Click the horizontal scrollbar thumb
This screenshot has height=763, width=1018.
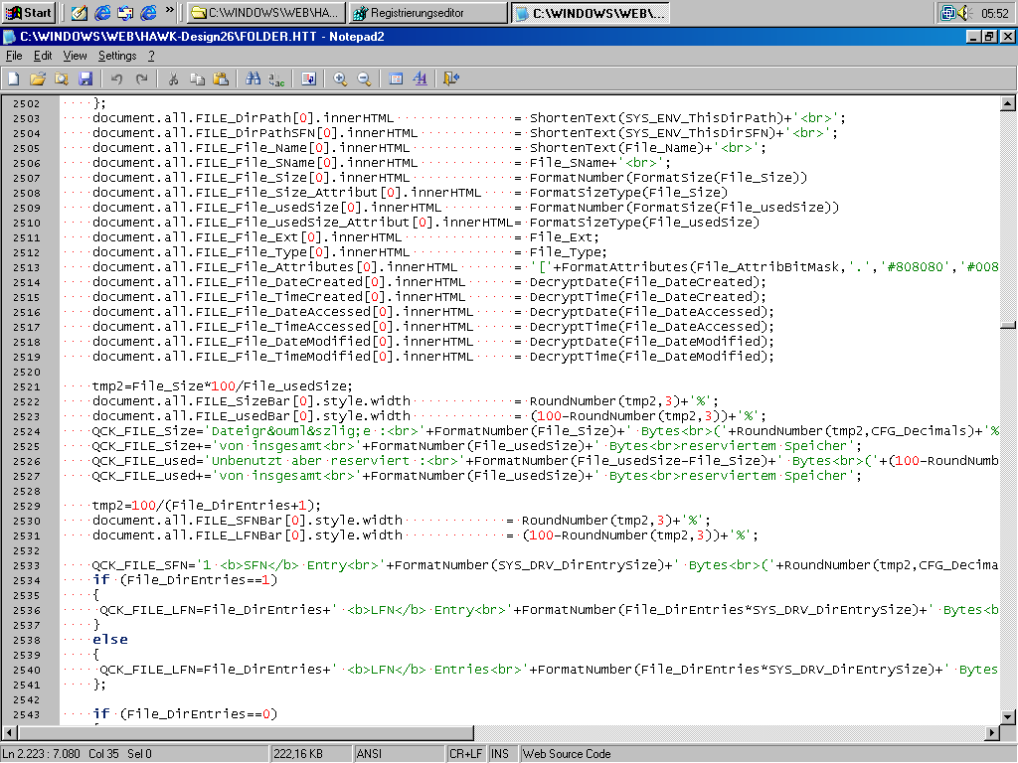coord(247,732)
